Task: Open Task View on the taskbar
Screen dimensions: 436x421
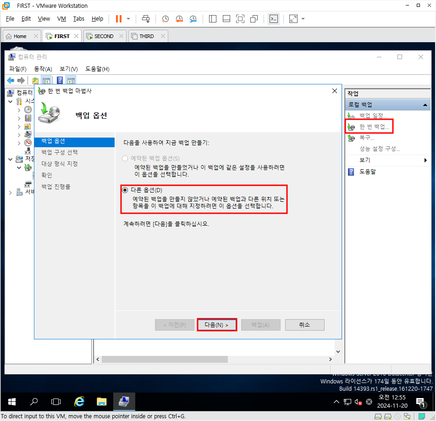Action: click(x=56, y=402)
